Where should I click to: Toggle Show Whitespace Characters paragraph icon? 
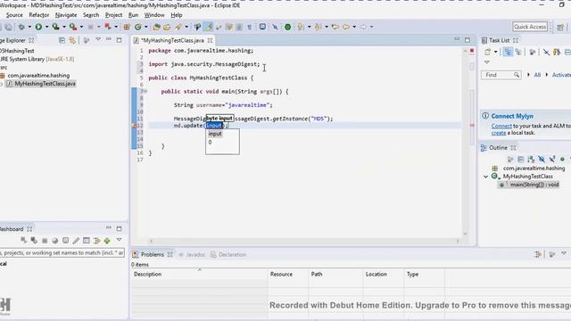click(250, 27)
